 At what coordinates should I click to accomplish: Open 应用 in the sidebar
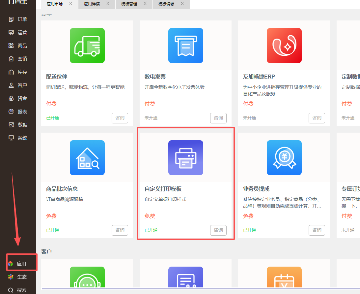(x=17, y=264)
